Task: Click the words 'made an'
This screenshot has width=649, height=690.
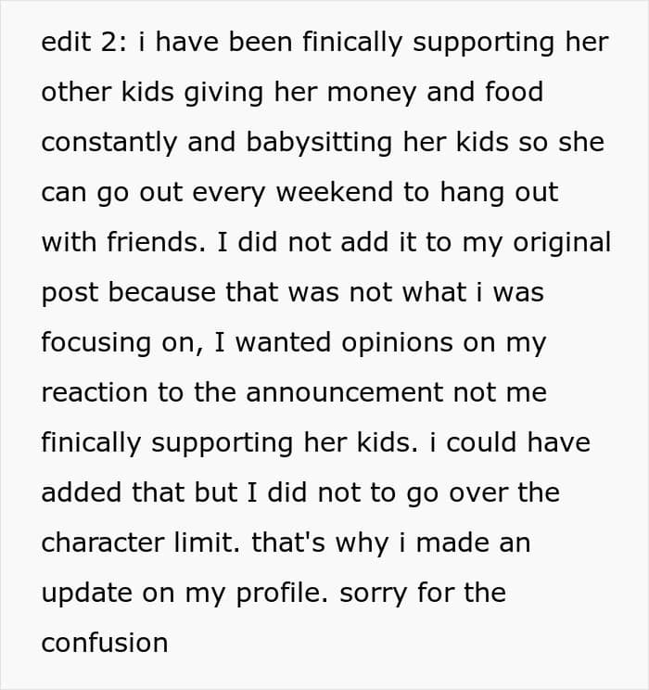Action: pyautogui.click(x=473, y=543)
